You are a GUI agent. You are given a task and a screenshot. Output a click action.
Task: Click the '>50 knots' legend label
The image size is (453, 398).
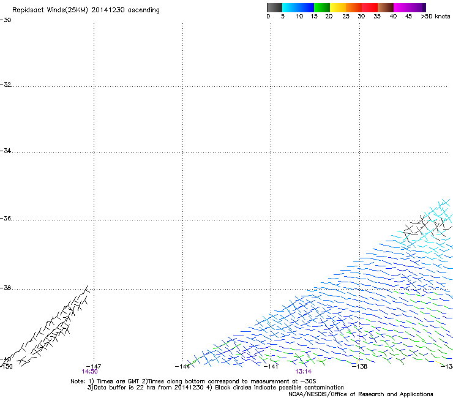[x=435, y=17]
